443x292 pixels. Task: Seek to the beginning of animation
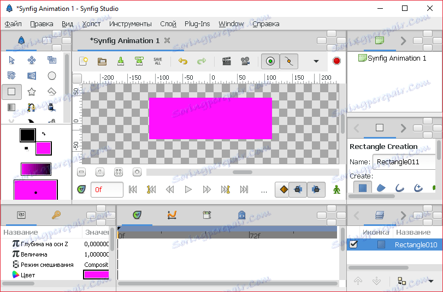(133, 189)
